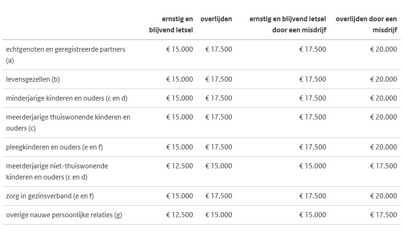Select € 20.000 in the zorg in gezinsverband row
The width and height of the screenshot is (403, 232).
pos(384,196)
